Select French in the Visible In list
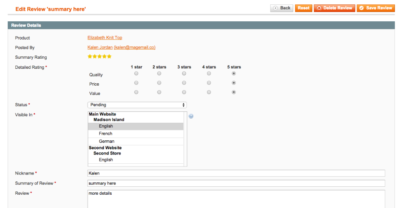This screenshot has height=208, width=402. 106,134
